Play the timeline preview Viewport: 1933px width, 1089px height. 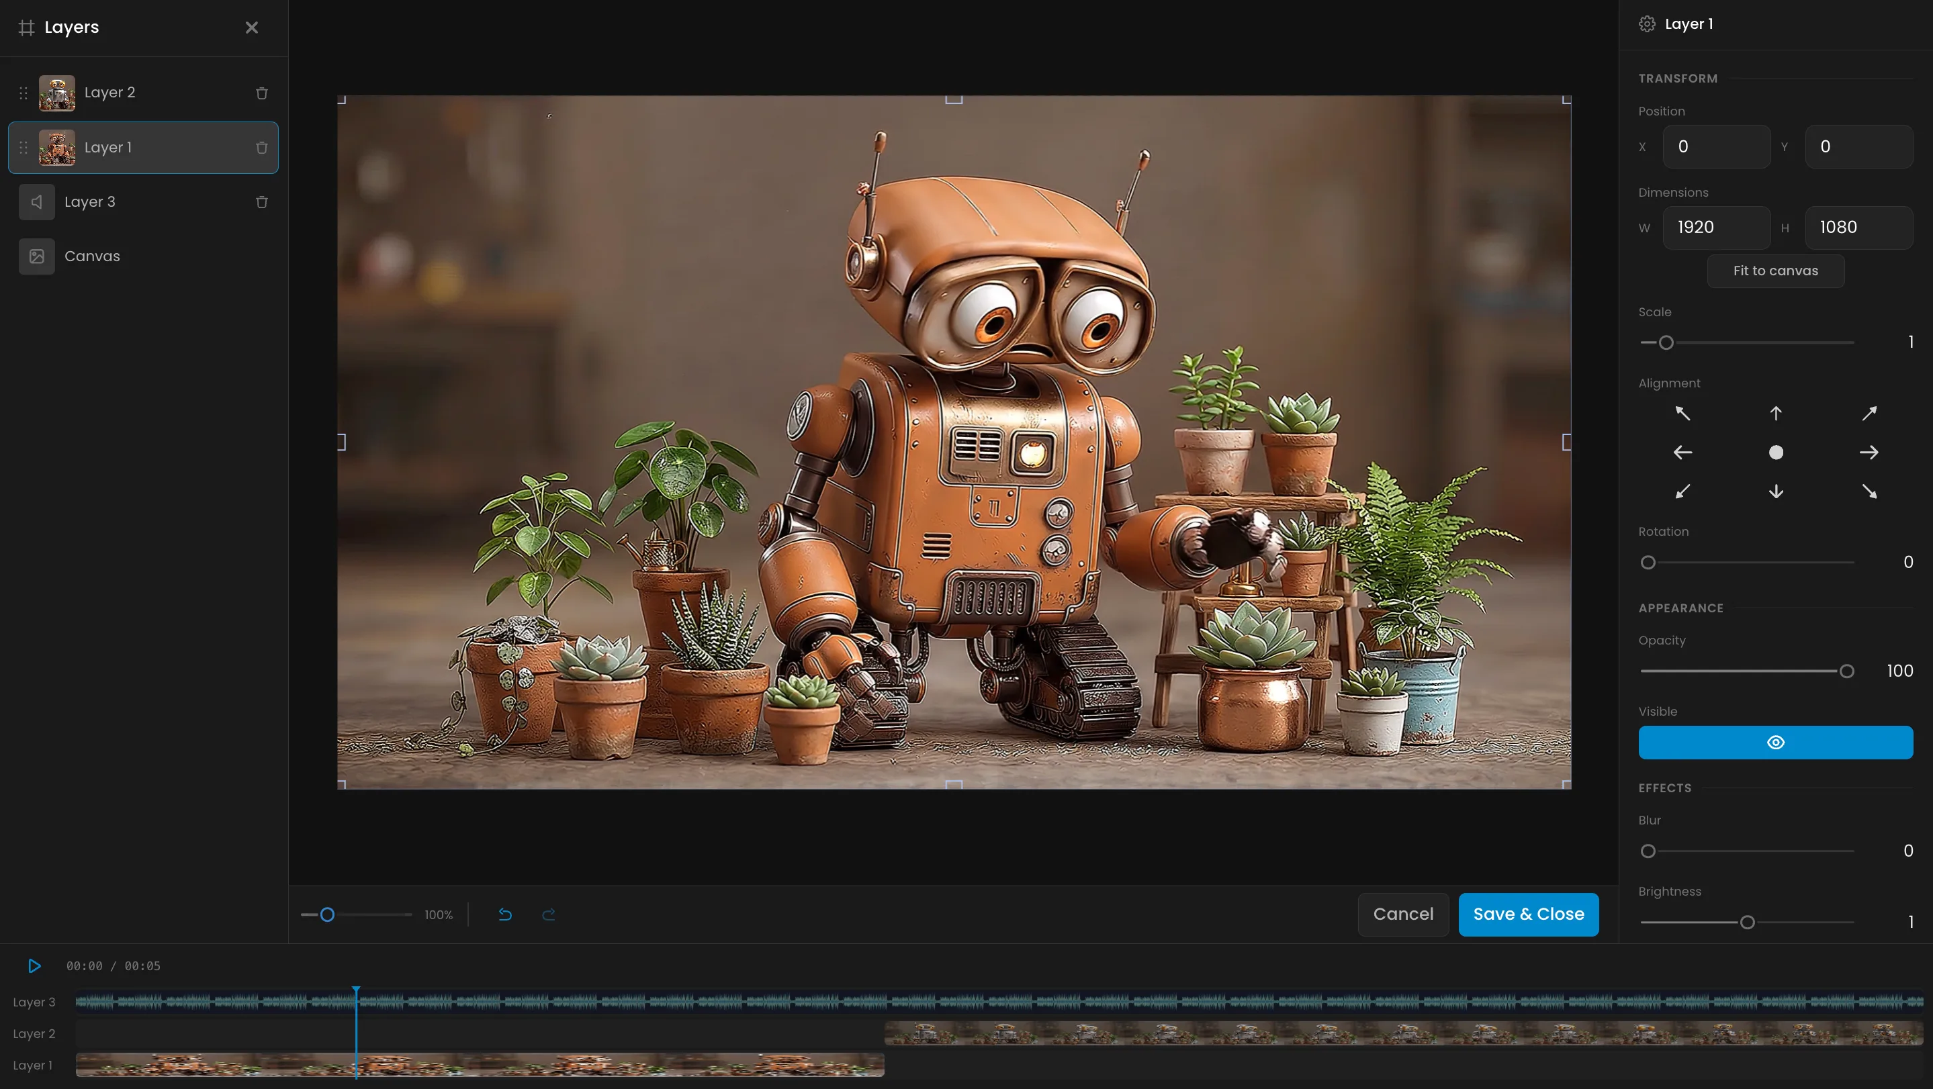[x=34, y=966]
